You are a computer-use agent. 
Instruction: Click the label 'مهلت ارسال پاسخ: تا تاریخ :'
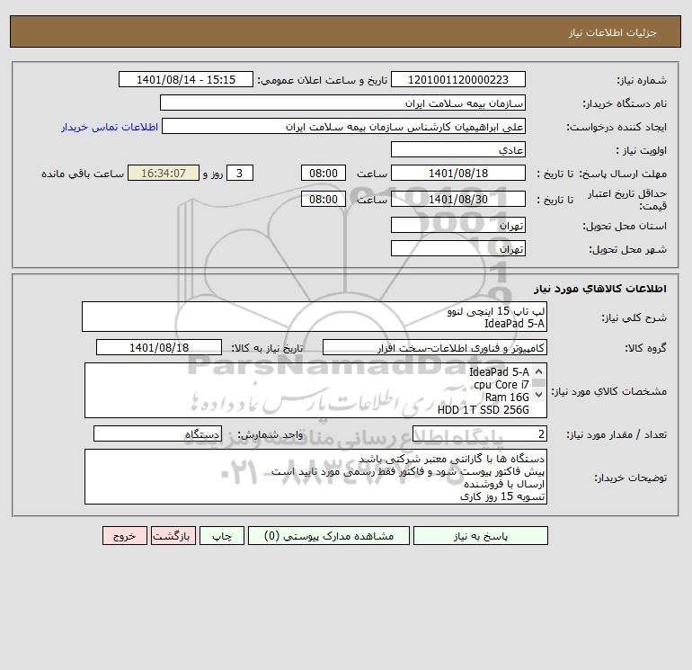[x=602, y=174]
